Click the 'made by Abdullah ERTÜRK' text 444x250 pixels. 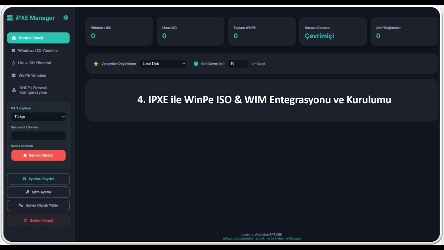click(x=262, y=235)
